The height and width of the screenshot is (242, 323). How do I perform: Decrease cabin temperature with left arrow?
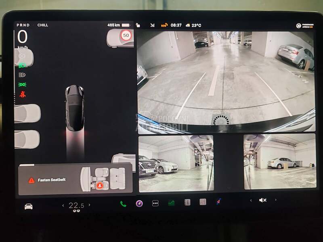coord(63,205)
